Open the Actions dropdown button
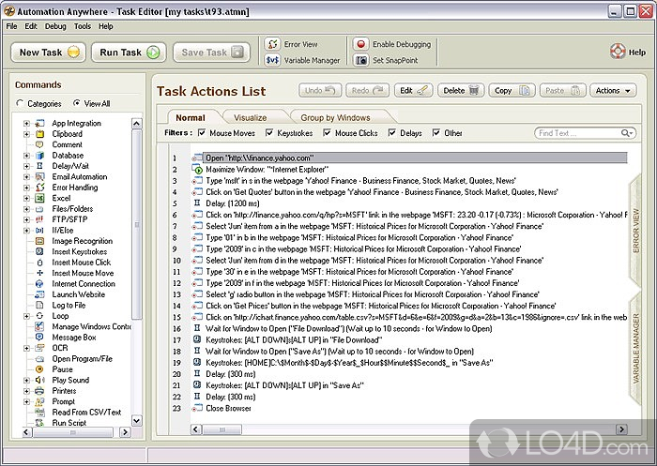657x466 pixels. click(x=613, y=91)
